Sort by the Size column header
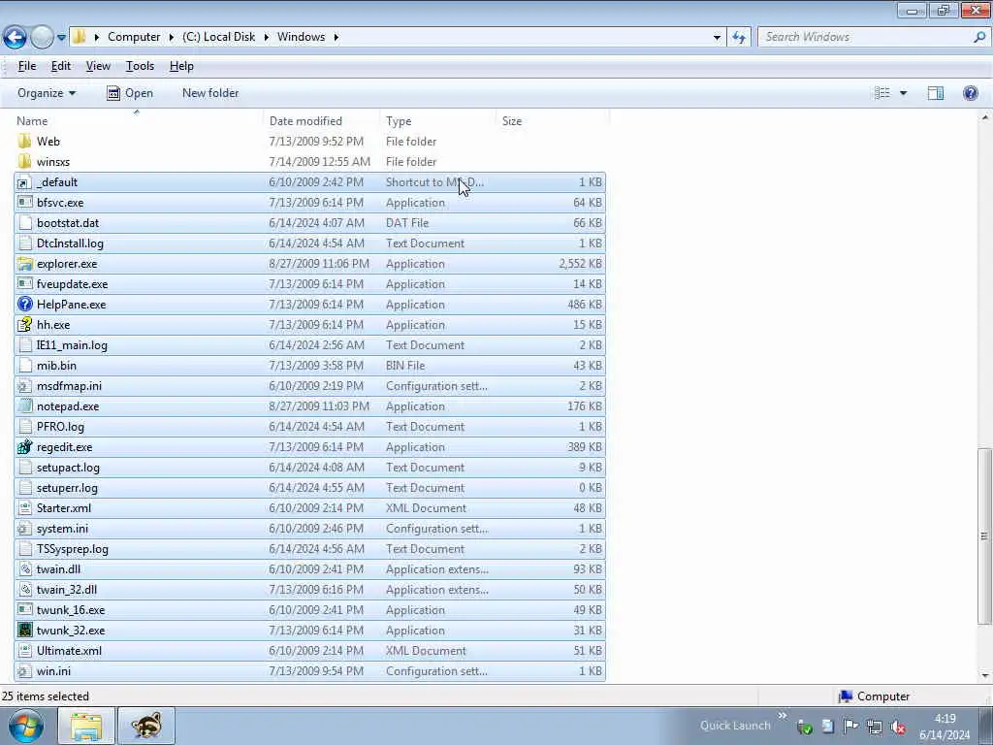 pyautogui.click(x=512, y=120)
